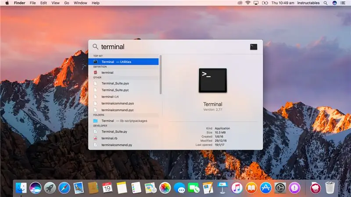Open Finder menu in menu bar
The width and height of the screenshot is (351, 197).
coord(19,3)
